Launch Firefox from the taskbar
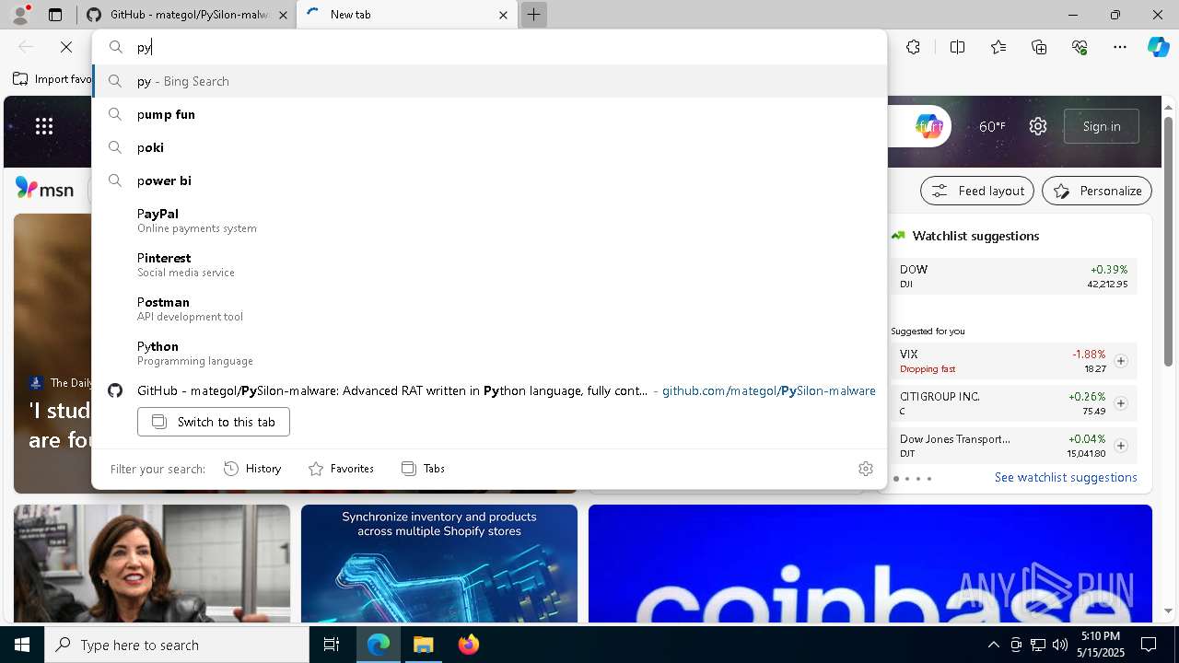 468,645
